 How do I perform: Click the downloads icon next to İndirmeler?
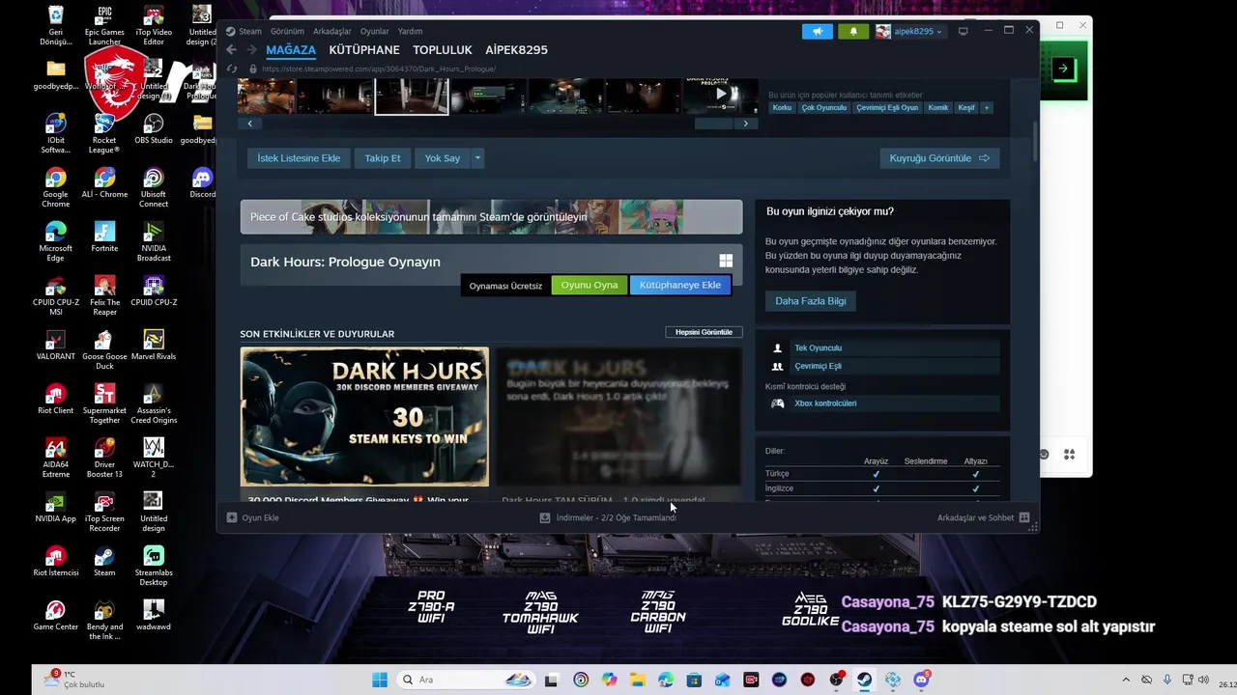coord(545,517)
